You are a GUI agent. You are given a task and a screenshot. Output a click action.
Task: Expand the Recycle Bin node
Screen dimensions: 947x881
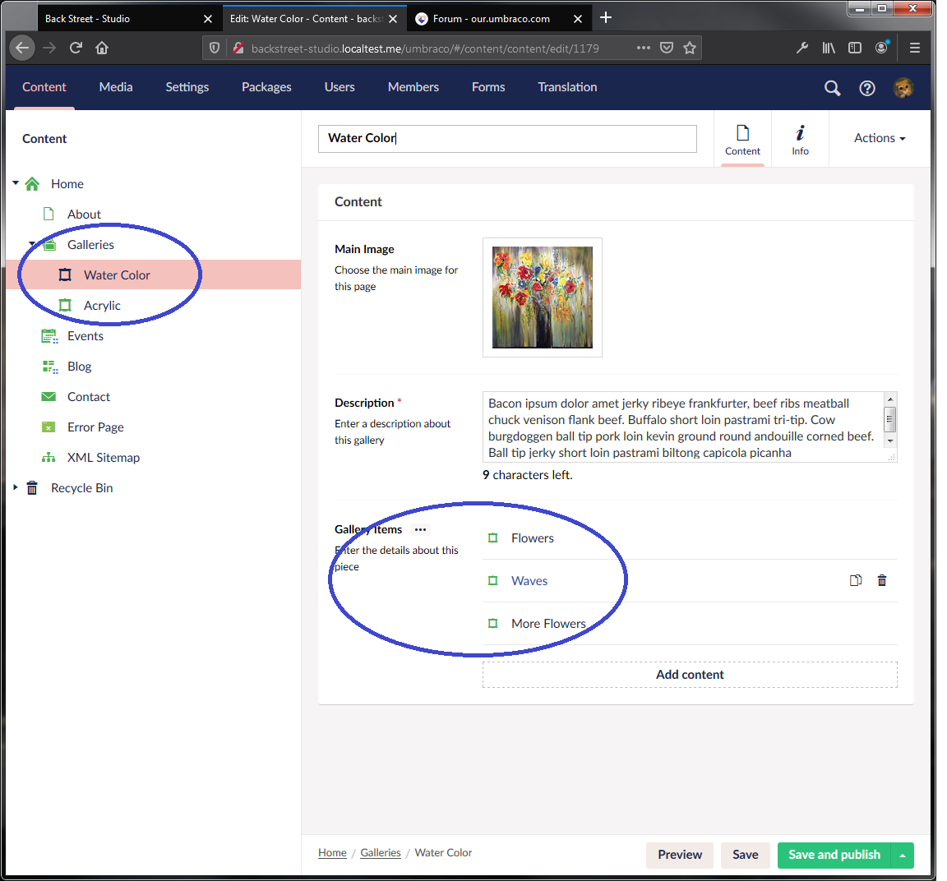16,487
